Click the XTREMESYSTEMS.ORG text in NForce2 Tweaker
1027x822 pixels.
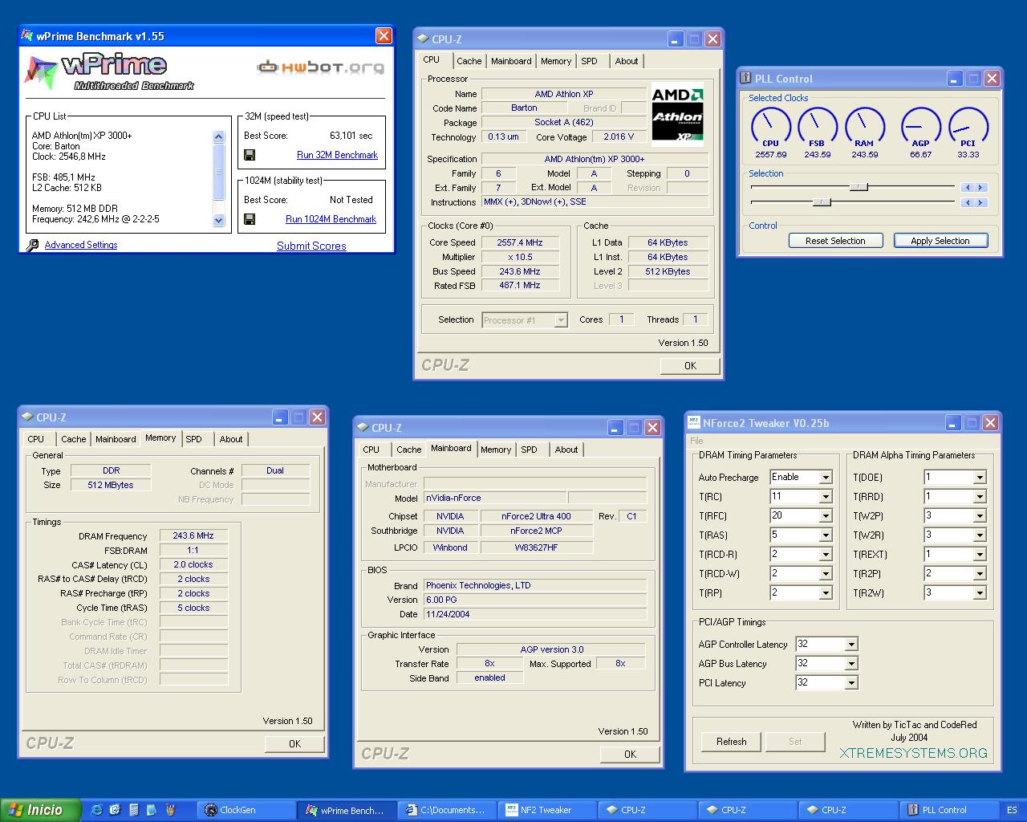pyautogui.click(x=914, y=753)
